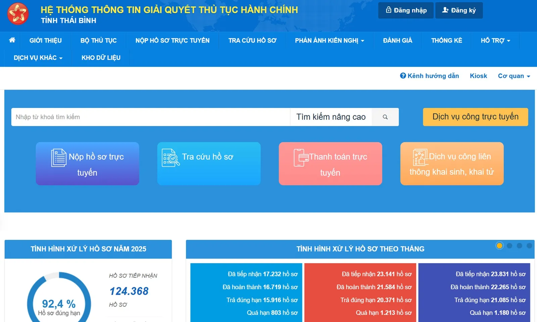
Task: Open the Cơ quan dropdown
Action: click(x=514, y=76)
